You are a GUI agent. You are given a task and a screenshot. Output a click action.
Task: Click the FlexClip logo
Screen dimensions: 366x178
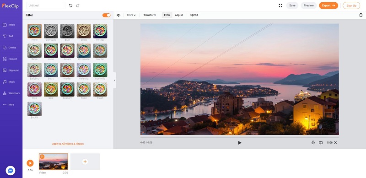(x=10, y=5)
